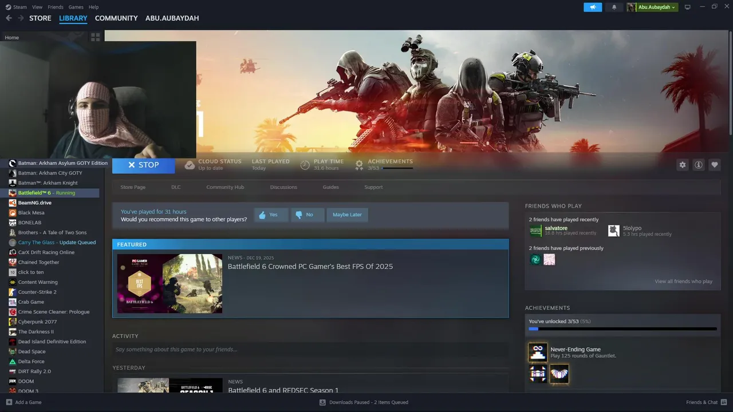Open the game settings gear icon

683,165
